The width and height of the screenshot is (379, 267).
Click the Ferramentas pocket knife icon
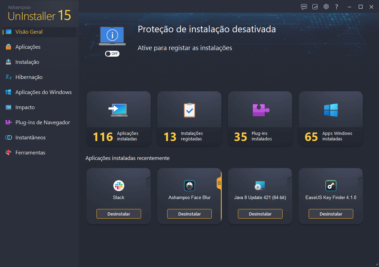point(9,152)
